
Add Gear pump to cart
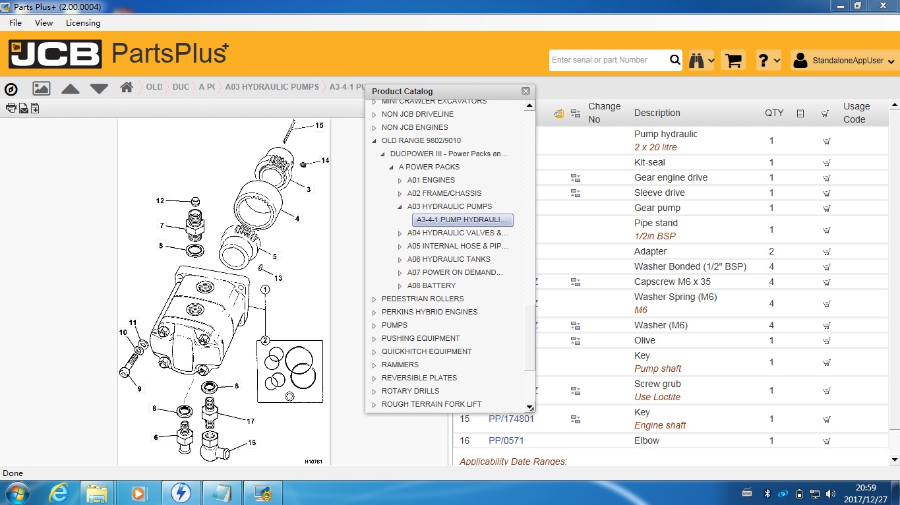point(826,208)
